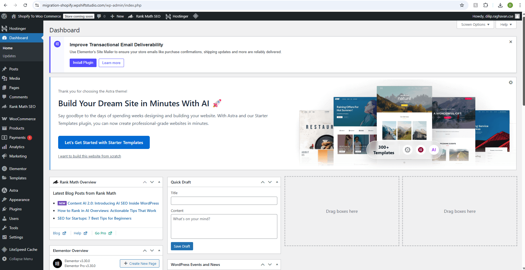Open the New content menu in the admin bar
Viewport: 525px width, 270px height.
pos(117,16)
